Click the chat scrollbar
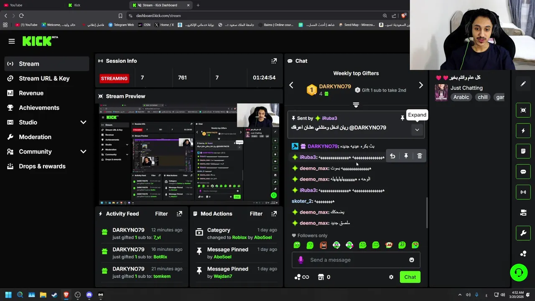Screen dimensions: 535x301 (x=426, y=213)
